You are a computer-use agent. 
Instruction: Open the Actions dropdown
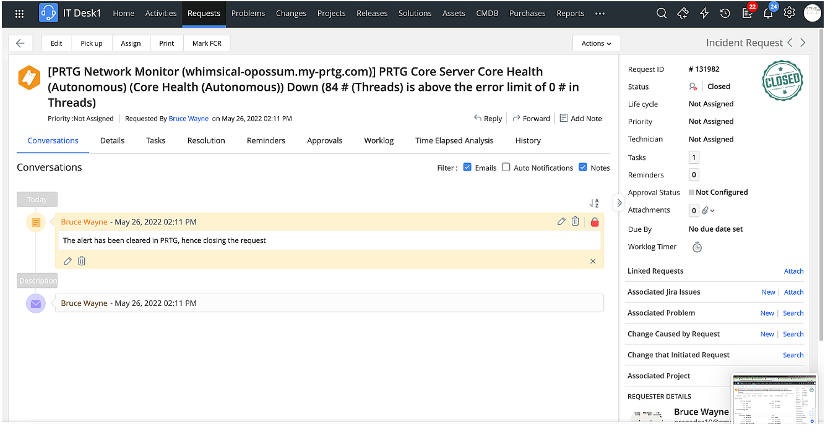(x=597, y=43)
